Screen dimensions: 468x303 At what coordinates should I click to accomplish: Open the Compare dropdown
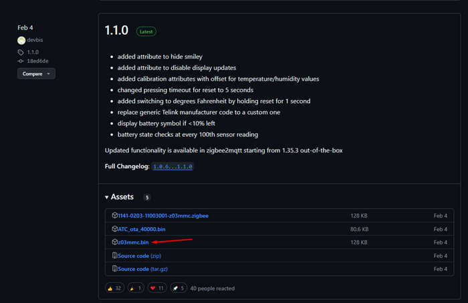point(36,73)
